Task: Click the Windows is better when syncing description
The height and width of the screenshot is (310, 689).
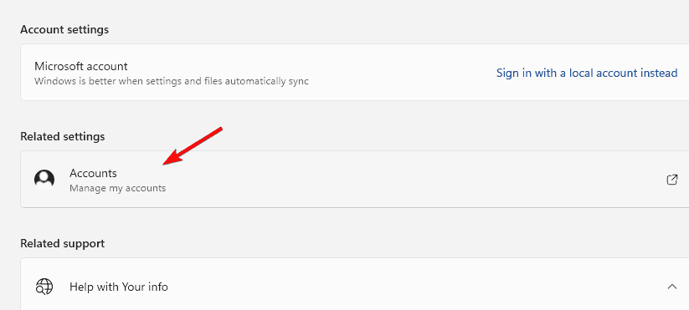Action: 172,82
